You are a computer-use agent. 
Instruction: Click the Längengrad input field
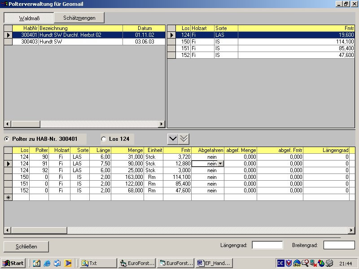pos(267,245)
